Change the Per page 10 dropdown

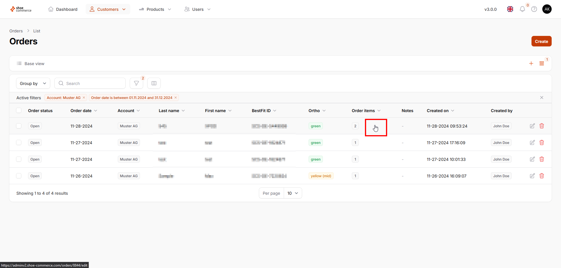(x=293, y=193)
